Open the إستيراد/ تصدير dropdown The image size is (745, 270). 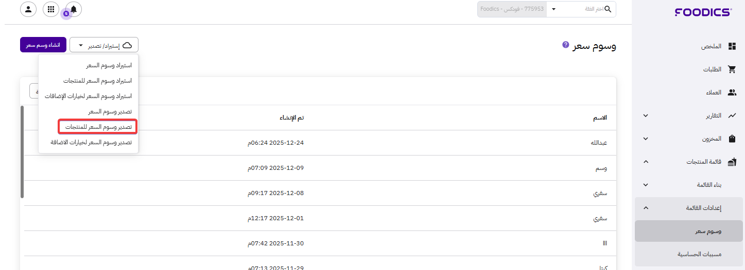(x=104, y=45)
